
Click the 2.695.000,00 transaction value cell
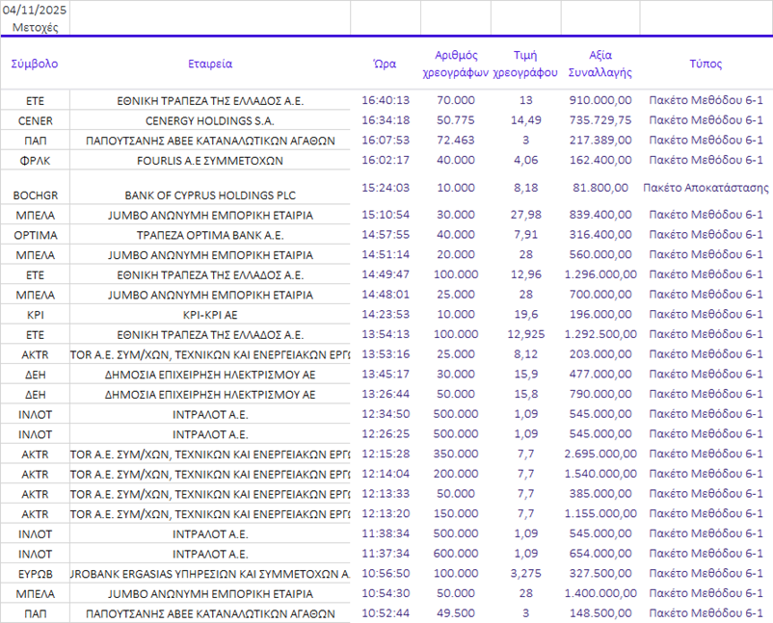(x=600, y=453)
